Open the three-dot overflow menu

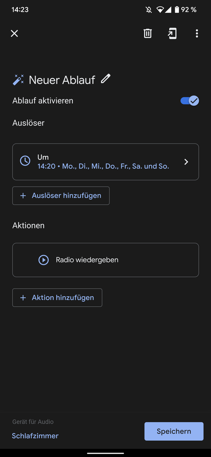pyautogui.click(x=197, y=33)
